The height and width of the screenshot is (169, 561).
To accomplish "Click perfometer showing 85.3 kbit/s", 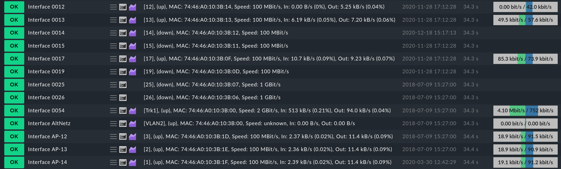I will pos(525,59).
